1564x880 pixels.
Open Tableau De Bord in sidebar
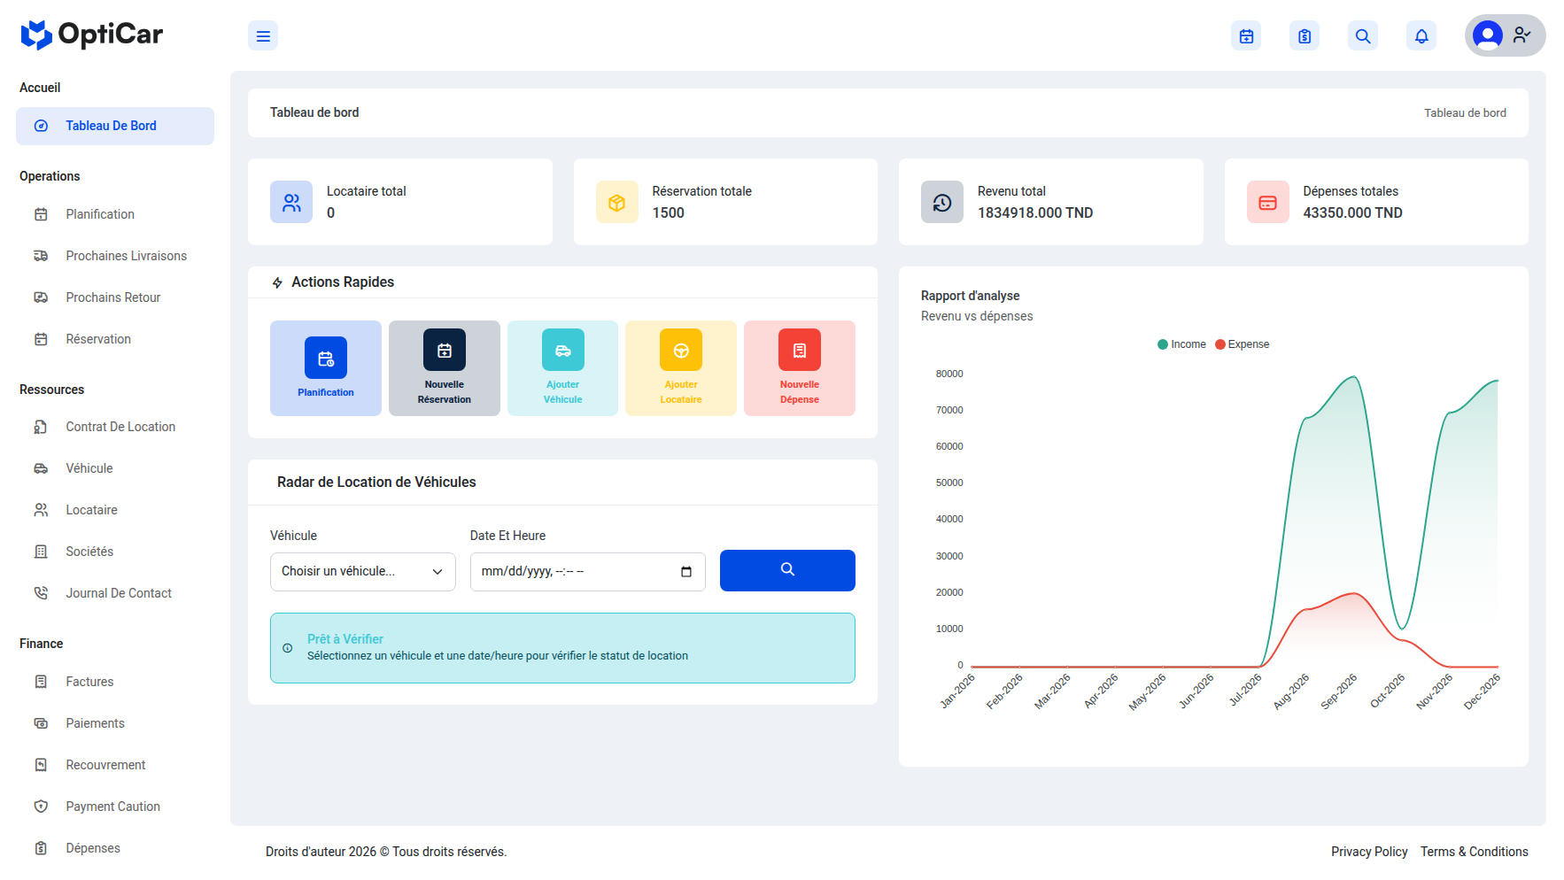click(x=115, y=126)
